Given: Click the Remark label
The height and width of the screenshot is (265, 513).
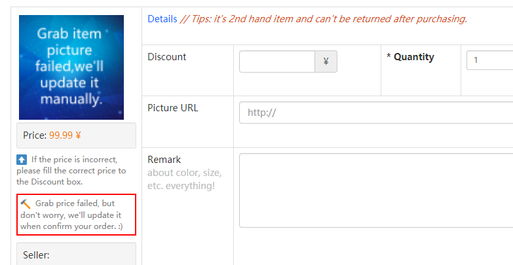Looking at the screenshot, I should [164, 160].
